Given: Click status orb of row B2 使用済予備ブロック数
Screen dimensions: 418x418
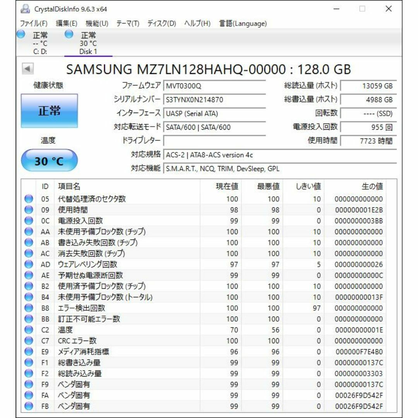Looking at the screenshot, I should [x=29, y=286].
